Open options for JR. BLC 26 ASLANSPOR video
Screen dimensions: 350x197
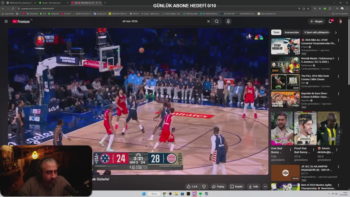pyautogui.click(x=339, y=167)
